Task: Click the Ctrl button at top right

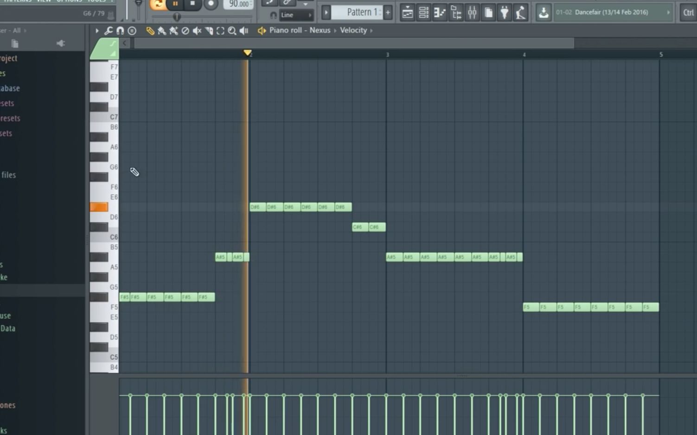Action: 688,13
